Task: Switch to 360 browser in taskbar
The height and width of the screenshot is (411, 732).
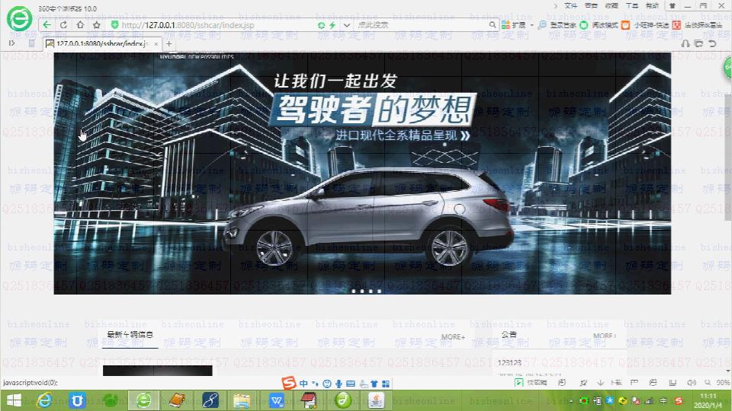Action: (x=144, y=401)
